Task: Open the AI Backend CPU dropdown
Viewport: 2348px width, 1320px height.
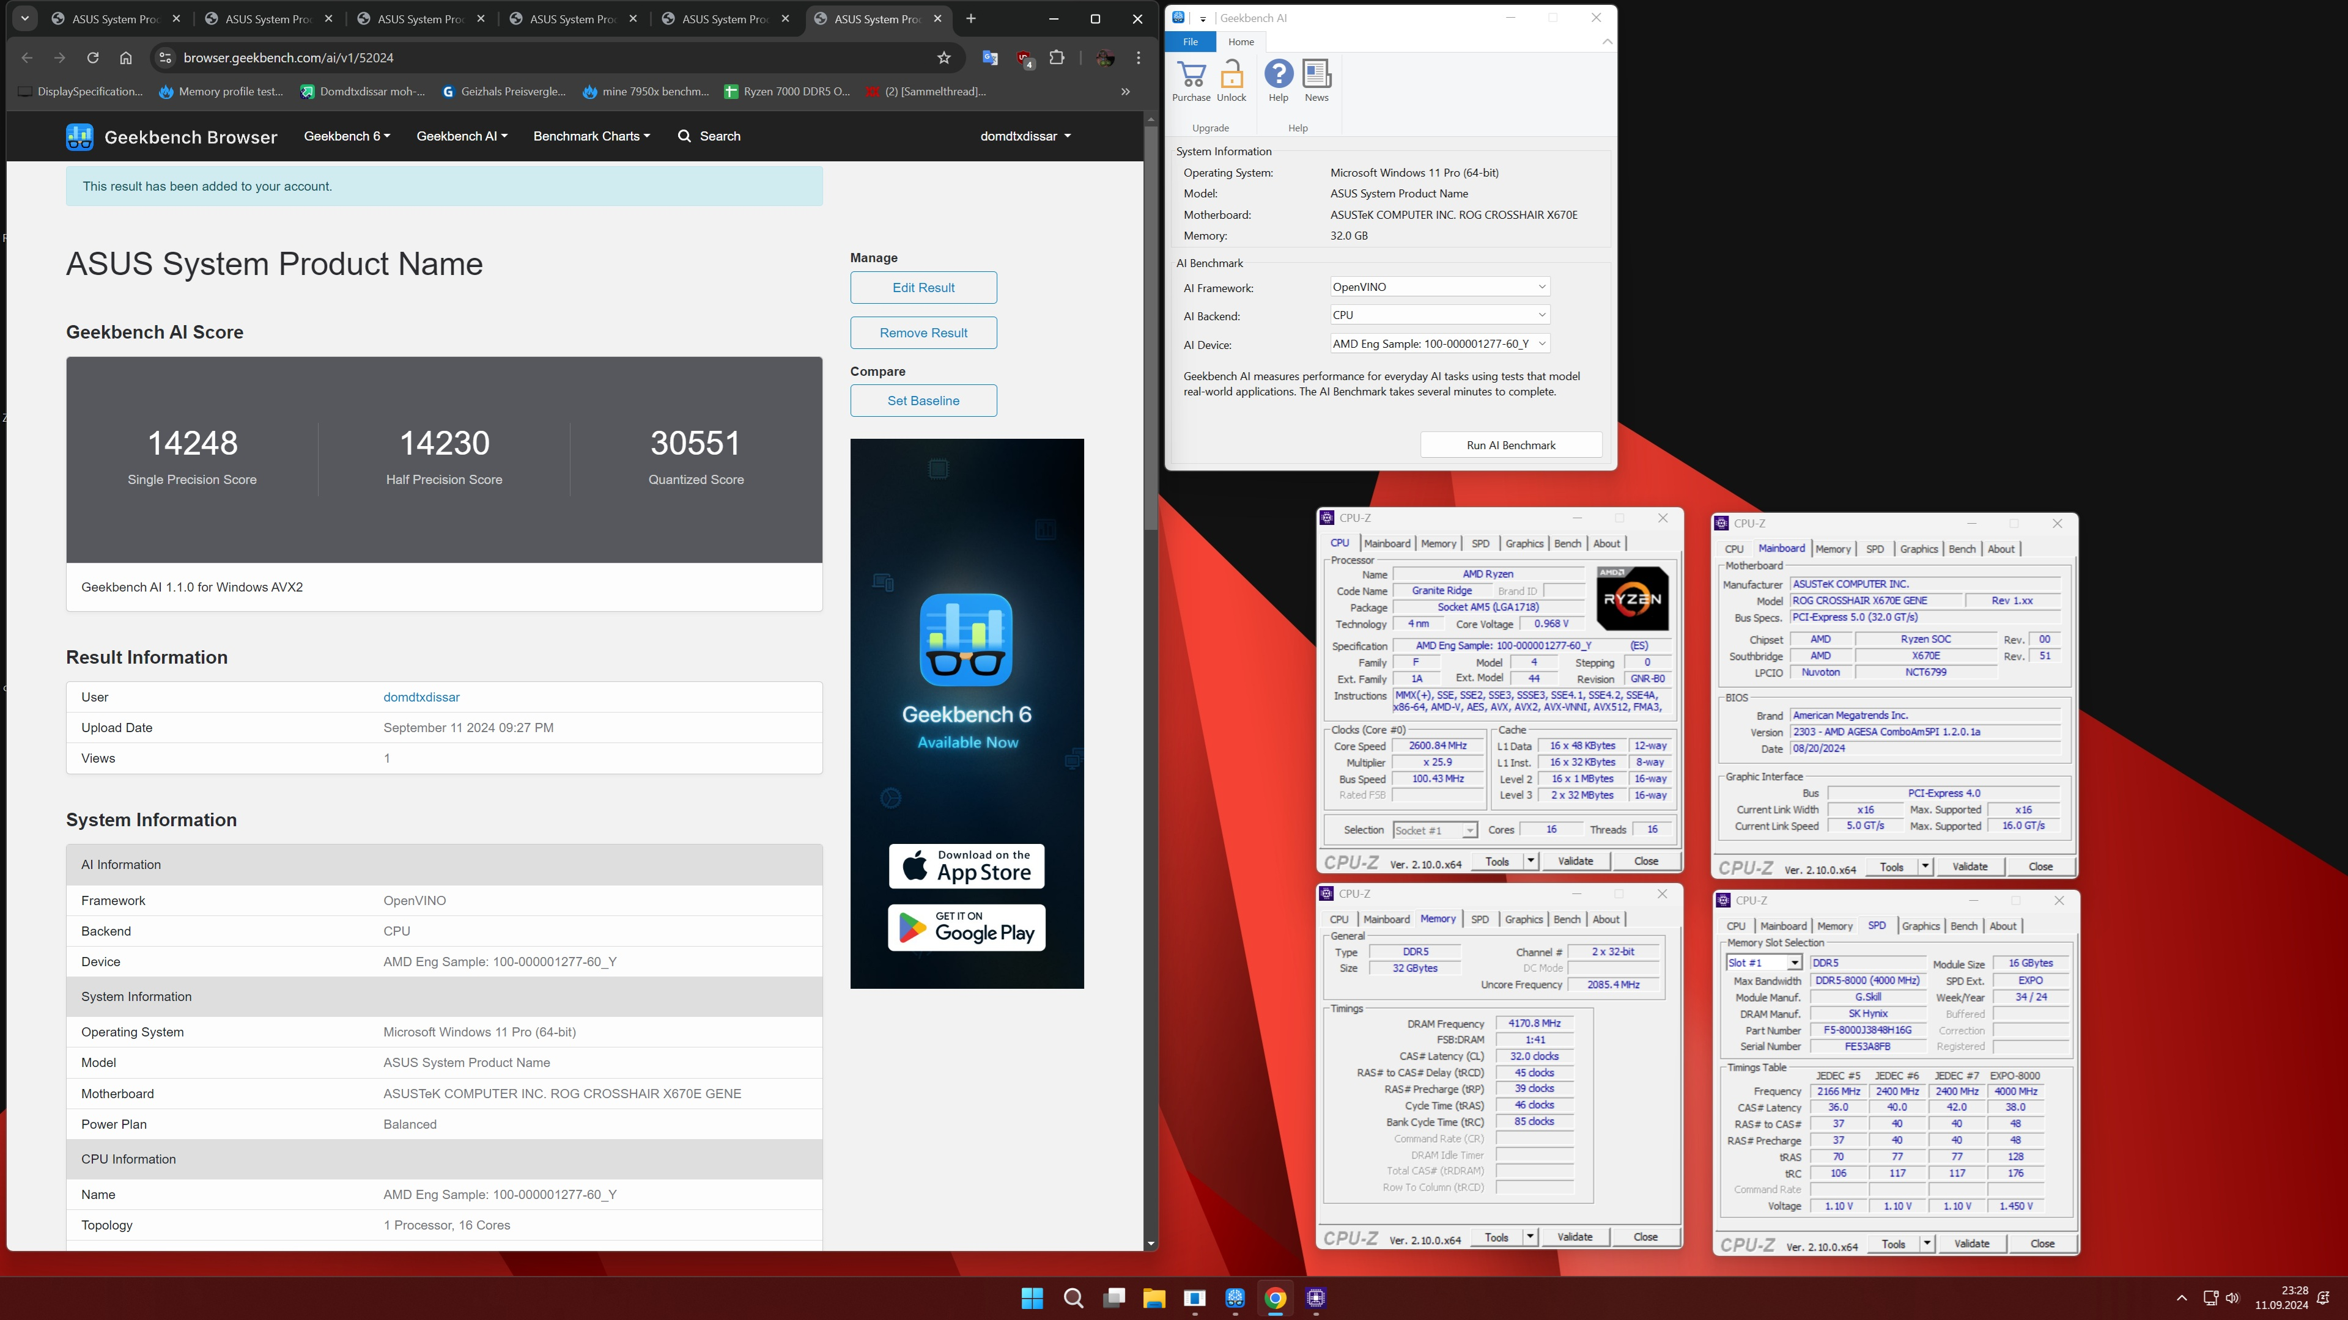Action: [x=1439, y=315]
